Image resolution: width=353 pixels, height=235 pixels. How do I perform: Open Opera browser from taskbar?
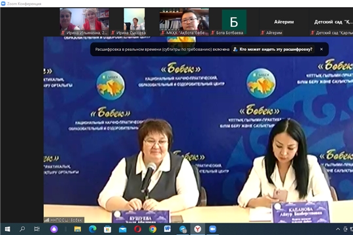pyautogui.click(x=137, y=229)
